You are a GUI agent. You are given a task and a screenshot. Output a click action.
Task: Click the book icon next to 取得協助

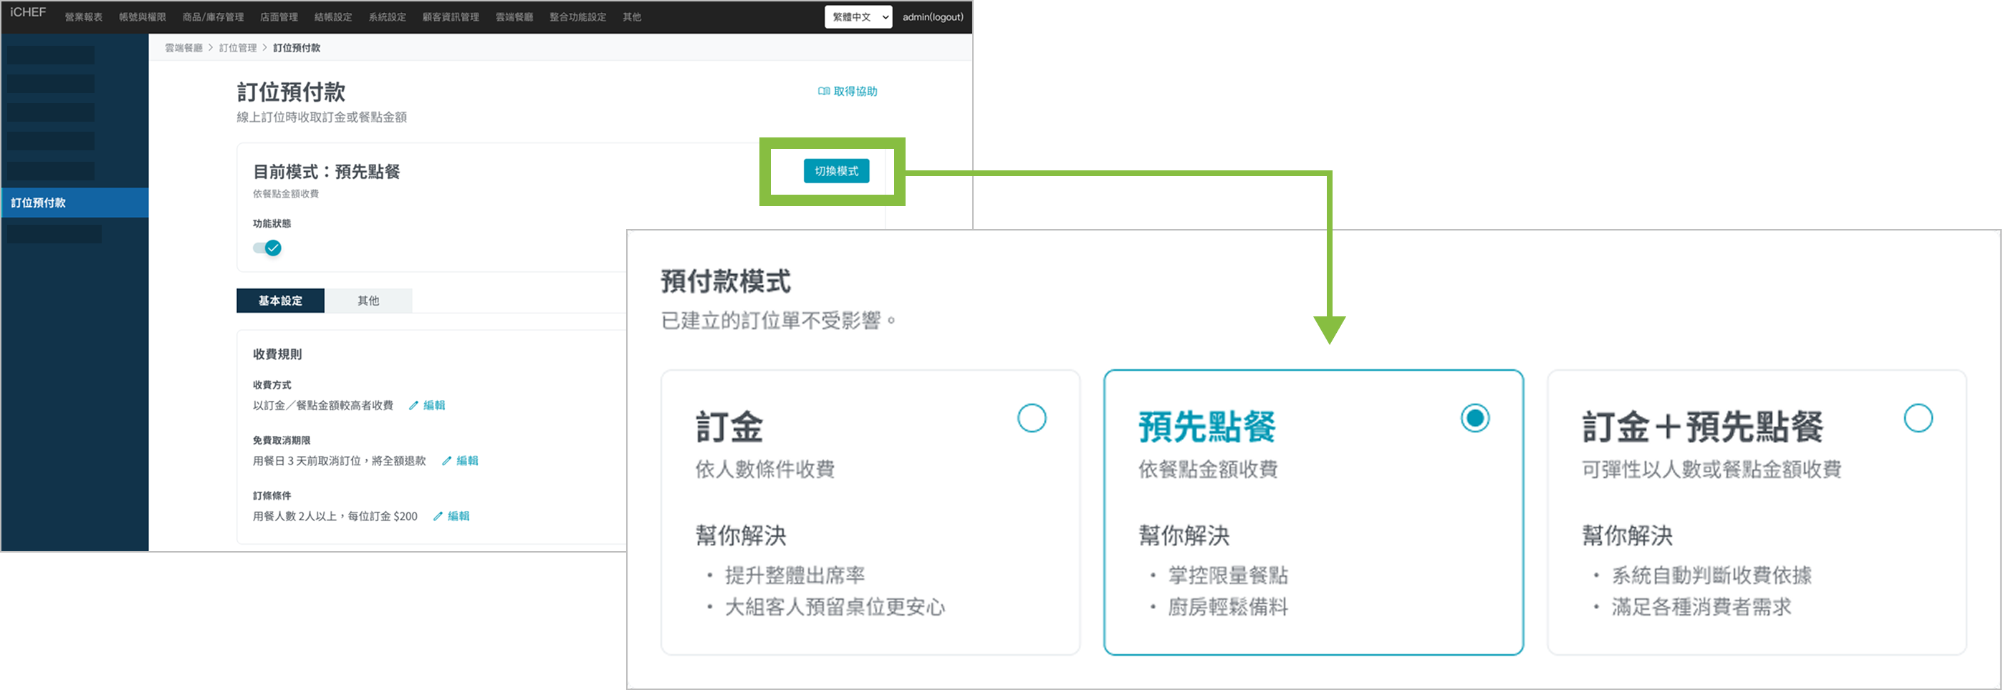pyautogui.click(x=823, y=91)
